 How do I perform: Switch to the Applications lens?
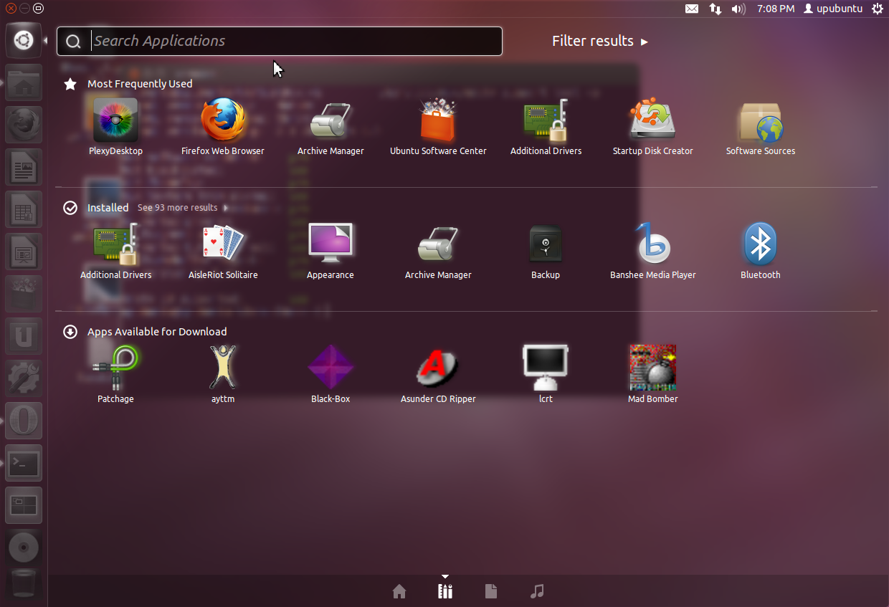(x=445, y=591)
